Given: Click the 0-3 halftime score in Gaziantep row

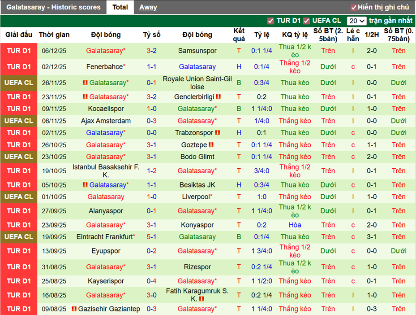Looking at the screenshot, I should [x=371, y=309].
